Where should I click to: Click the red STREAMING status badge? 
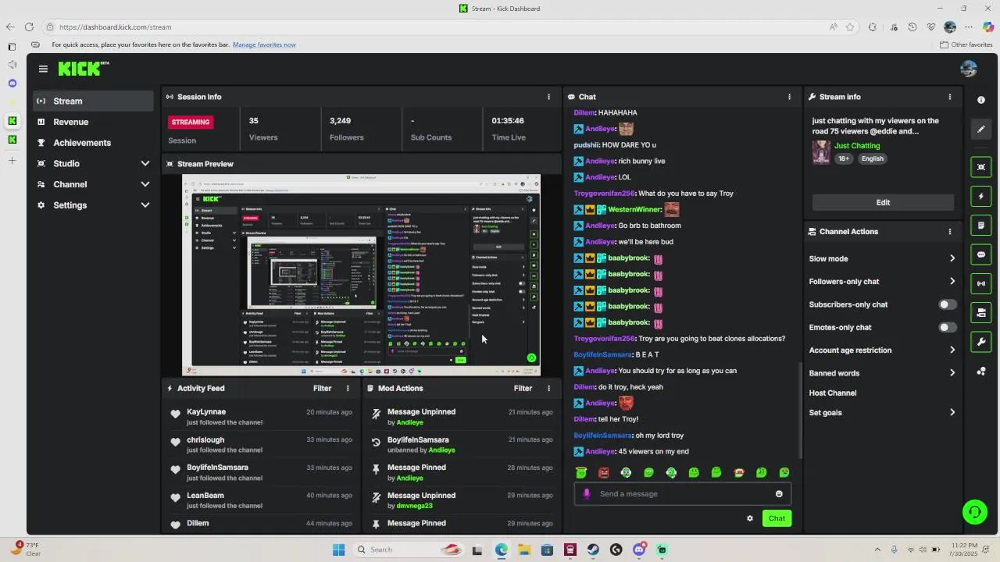[x=191, y=122]
